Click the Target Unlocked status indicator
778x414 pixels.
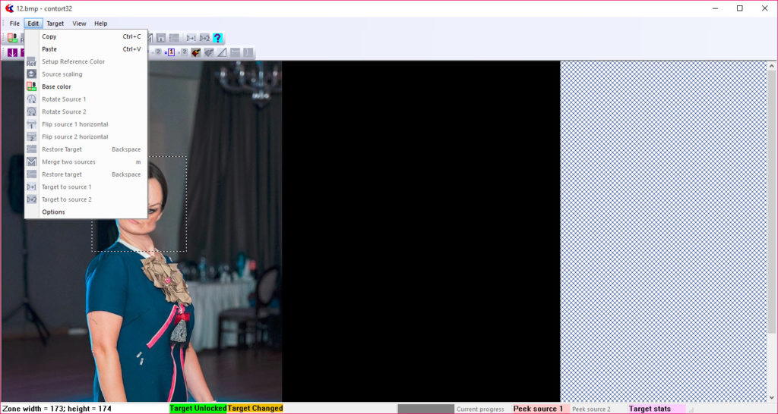point(198,409)
